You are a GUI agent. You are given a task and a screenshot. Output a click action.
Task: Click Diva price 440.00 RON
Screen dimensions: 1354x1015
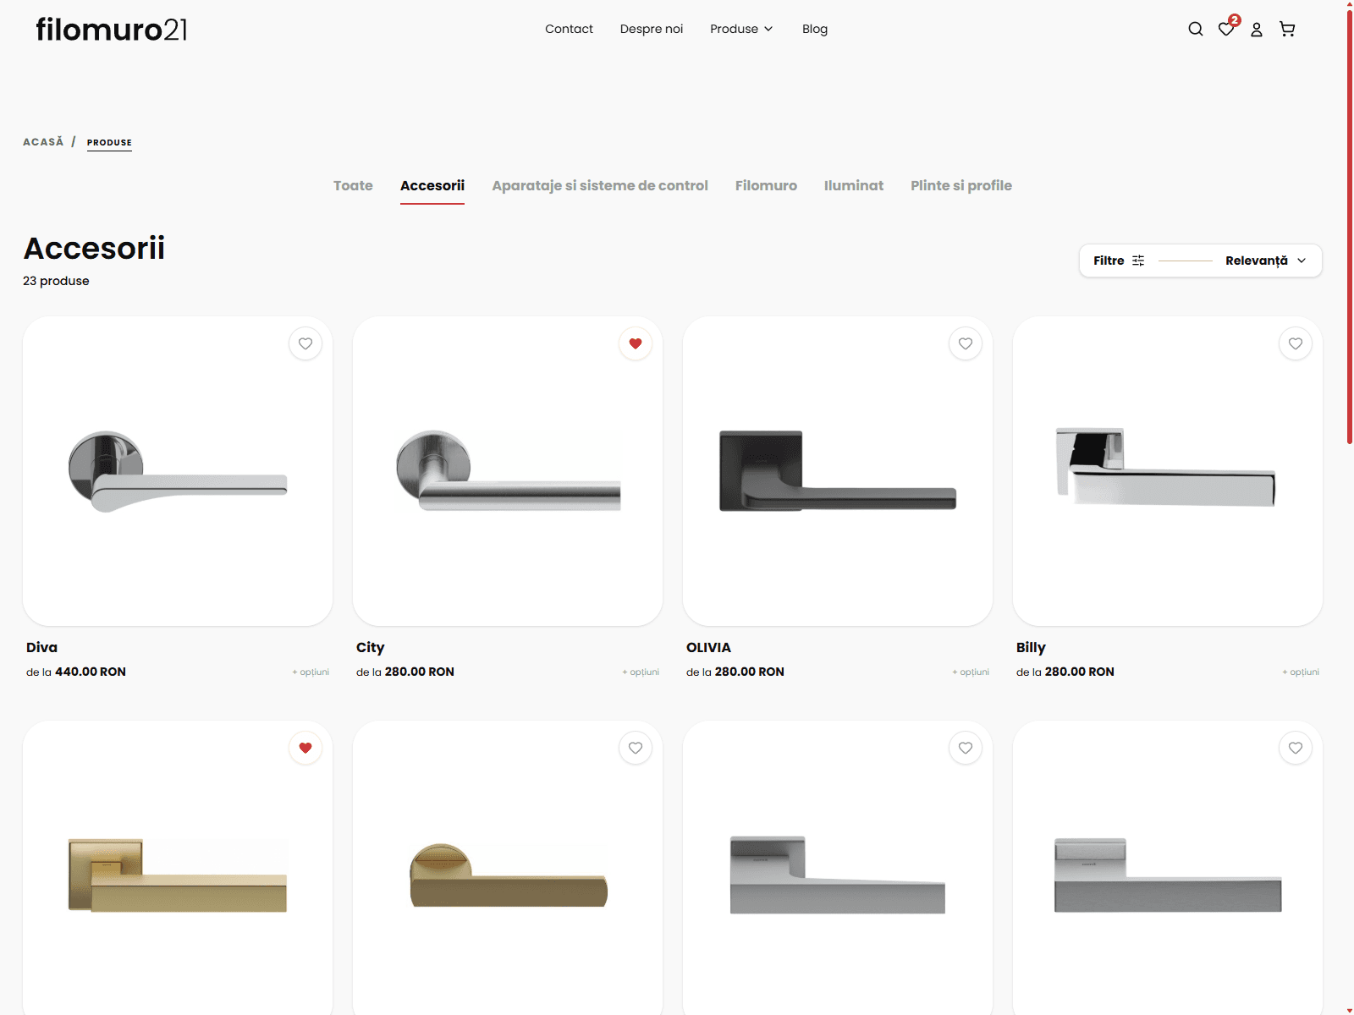point(91,672)
